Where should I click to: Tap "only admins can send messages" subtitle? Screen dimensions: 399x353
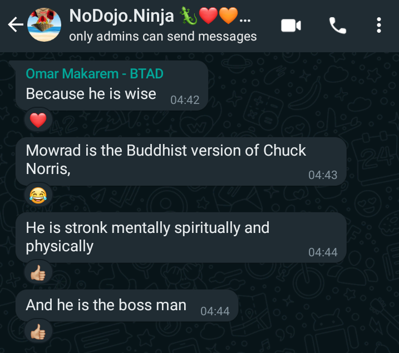[163, 36]
